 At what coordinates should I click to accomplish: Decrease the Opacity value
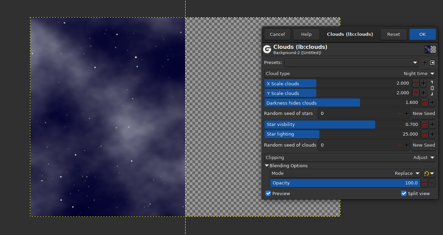pos(425,183)
